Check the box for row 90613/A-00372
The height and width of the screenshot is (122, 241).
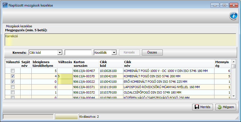coord(13,92)
